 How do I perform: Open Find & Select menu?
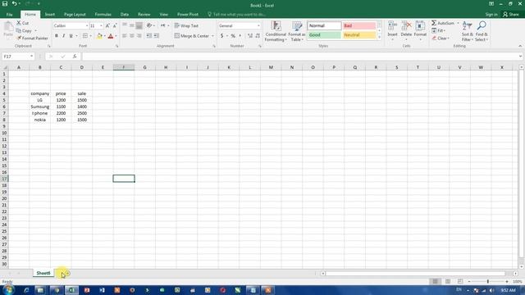482,31
